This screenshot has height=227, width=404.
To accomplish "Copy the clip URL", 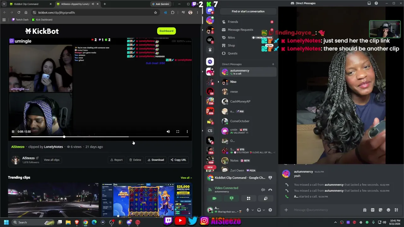I will [178, 160].
